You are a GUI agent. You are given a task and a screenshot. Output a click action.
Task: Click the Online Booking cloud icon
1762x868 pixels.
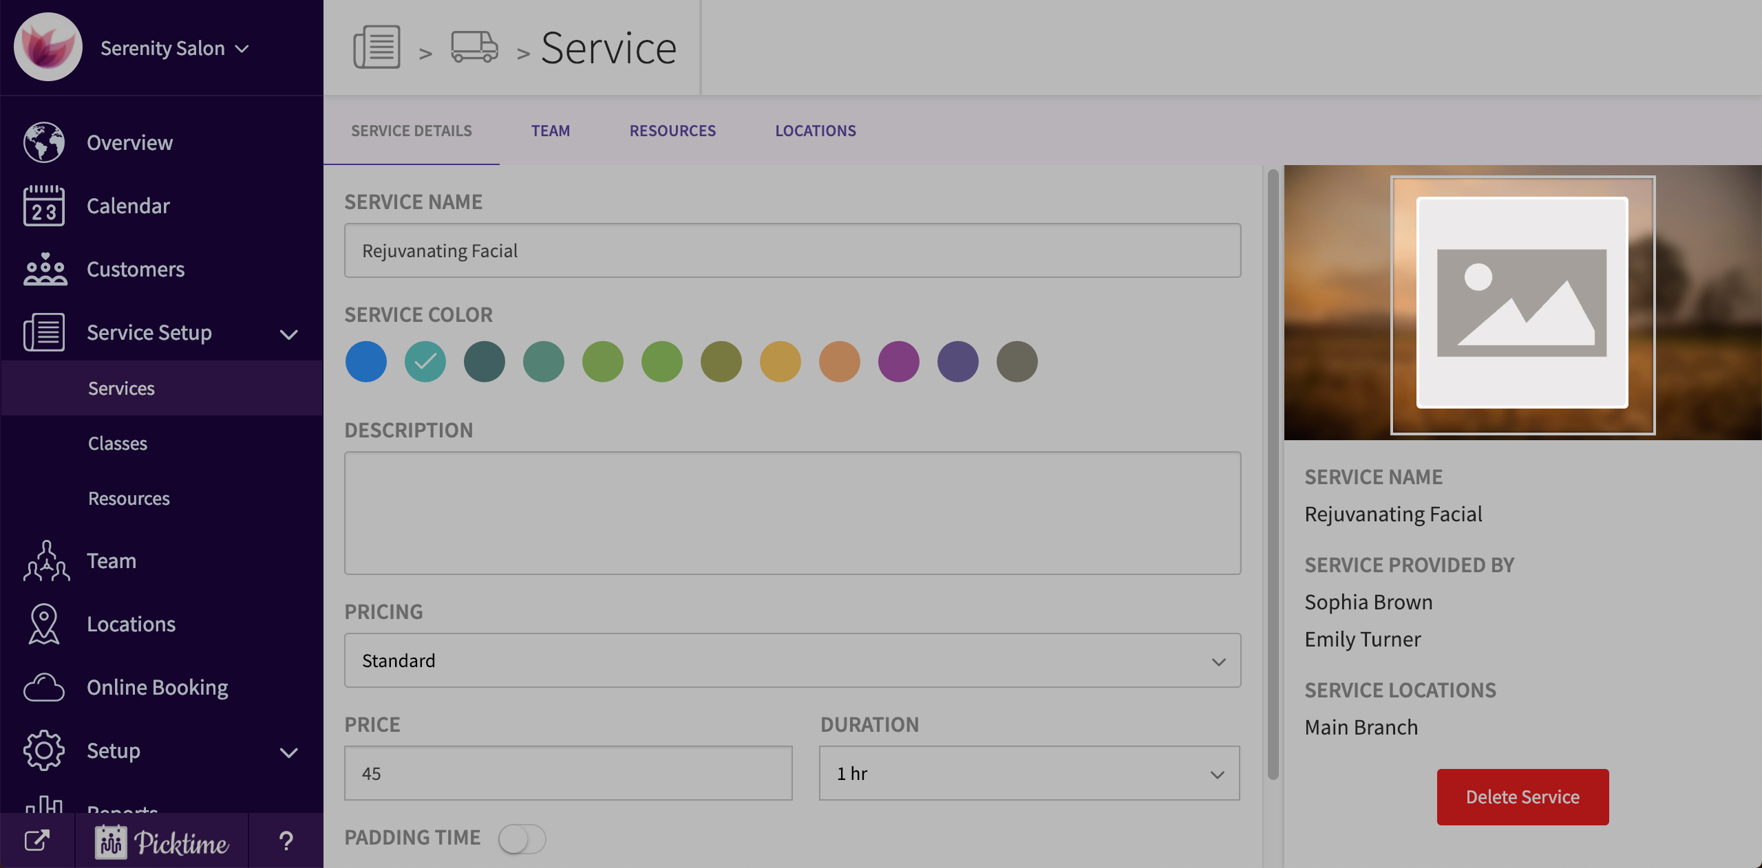[44, 687]
